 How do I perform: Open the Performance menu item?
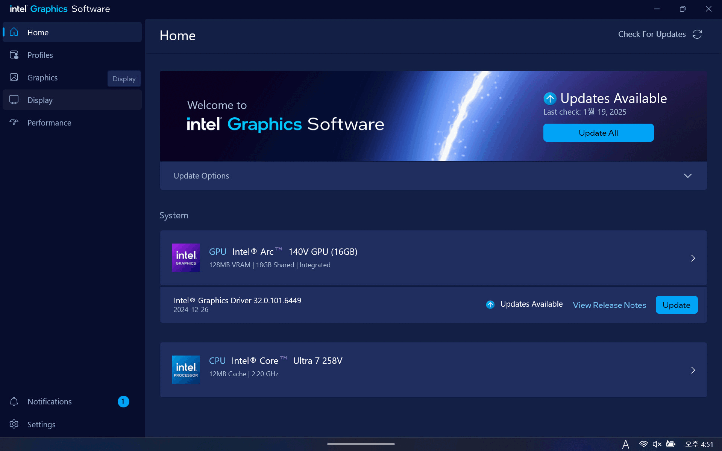click(72, 123)
